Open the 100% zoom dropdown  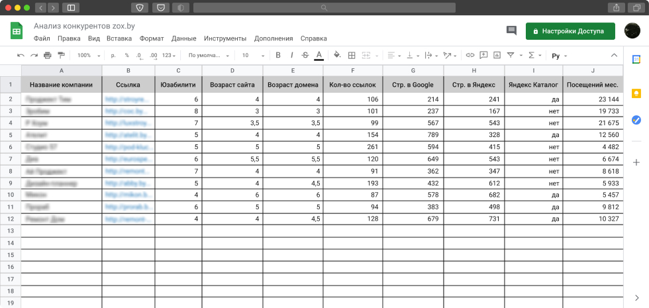[89, 56]
